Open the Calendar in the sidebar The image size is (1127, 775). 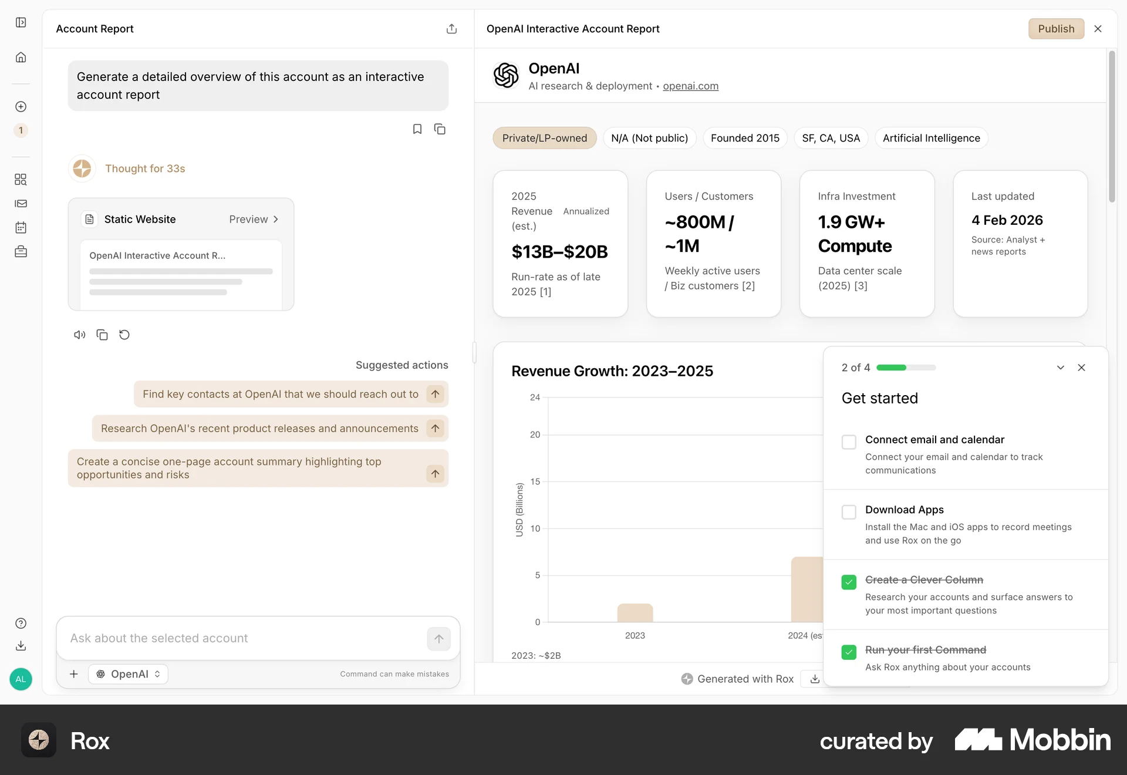[21, 228]
